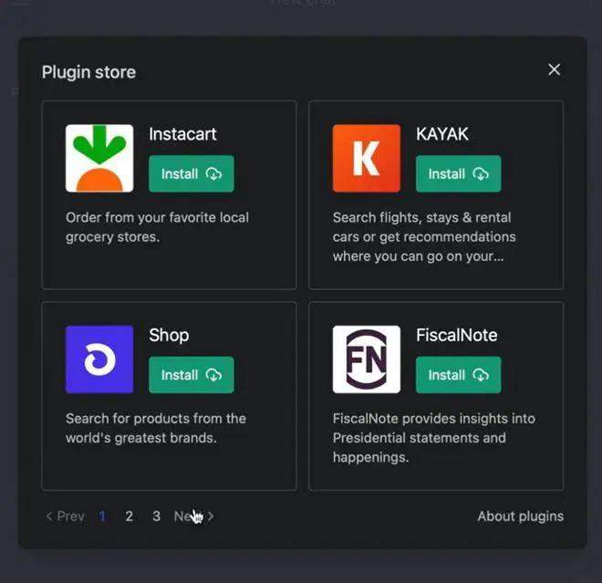Click the 'Order from your favorite local' description
This screenshot has height=583, width=602.
[x=158, y=227]
